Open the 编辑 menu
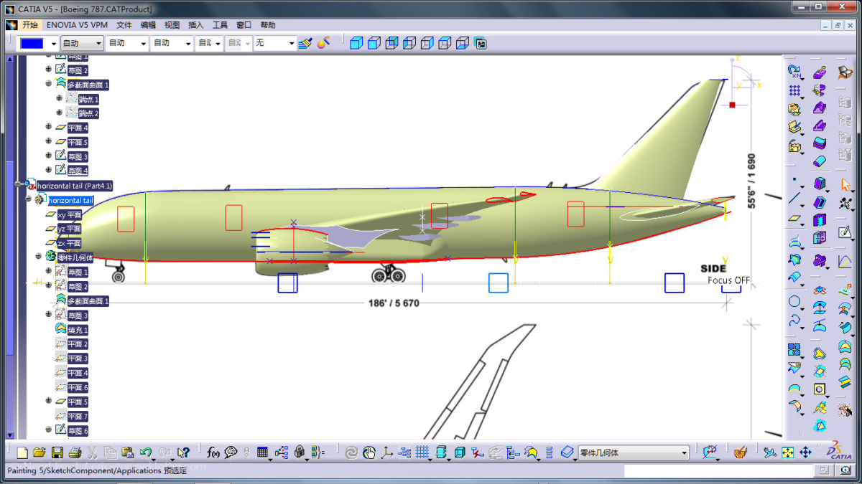This screenshot has width=862, height=484. click(148, 25)
